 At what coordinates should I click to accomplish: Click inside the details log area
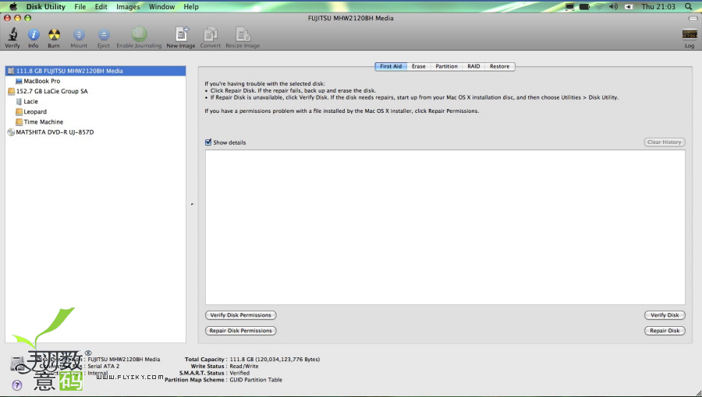(445, 227)
